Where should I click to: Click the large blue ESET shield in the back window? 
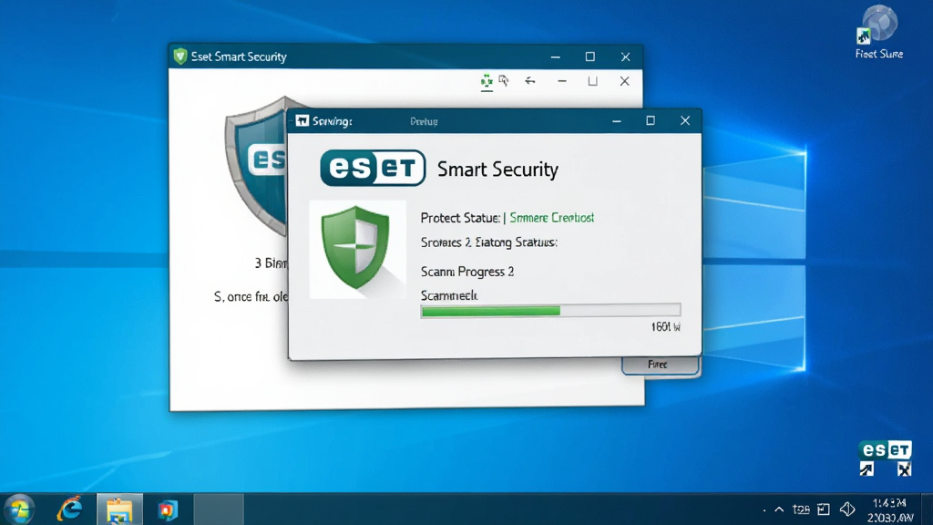pos(257,167)
